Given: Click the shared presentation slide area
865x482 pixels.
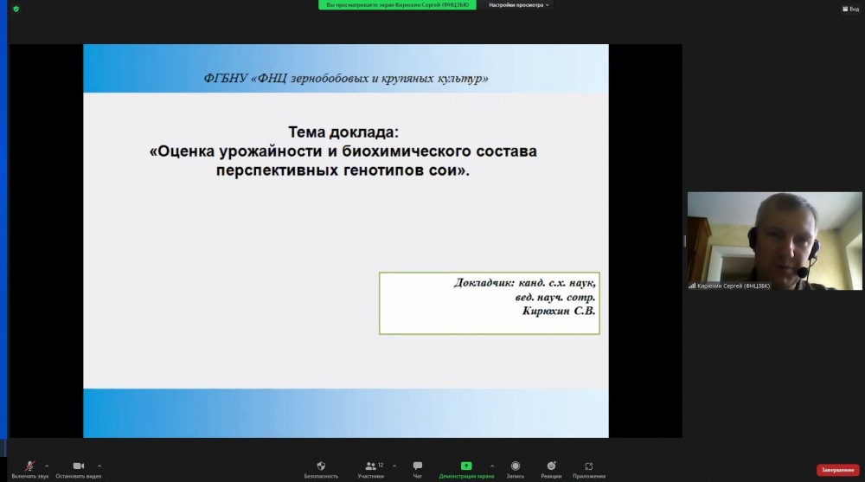Looking at the screenshot, I should click(345, 241).
